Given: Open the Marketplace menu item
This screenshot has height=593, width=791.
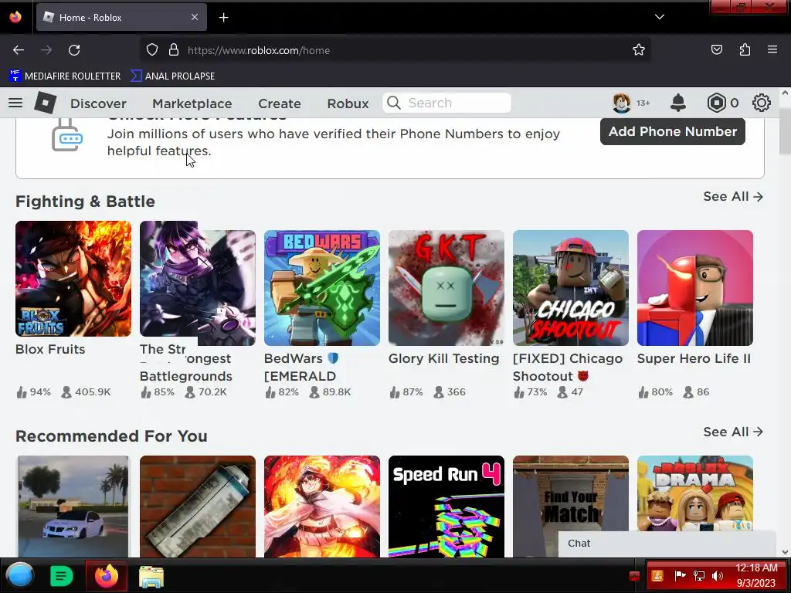Looking at the screenshot, I should click(192, 103).
